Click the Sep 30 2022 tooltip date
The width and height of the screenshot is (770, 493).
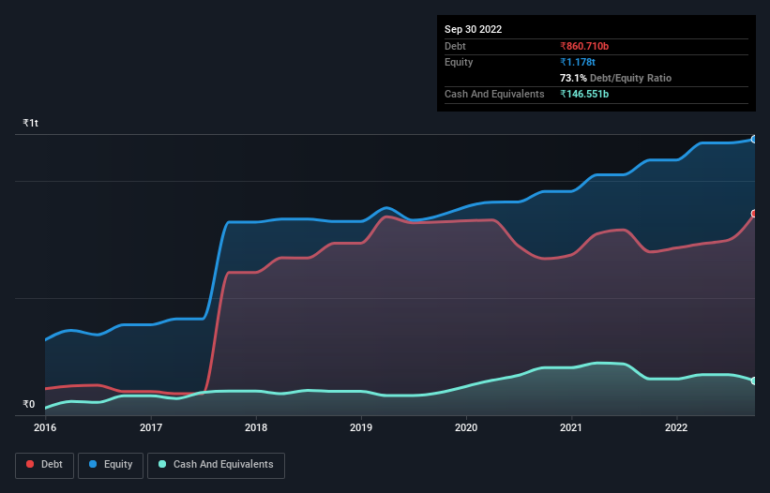click(473, 29)
